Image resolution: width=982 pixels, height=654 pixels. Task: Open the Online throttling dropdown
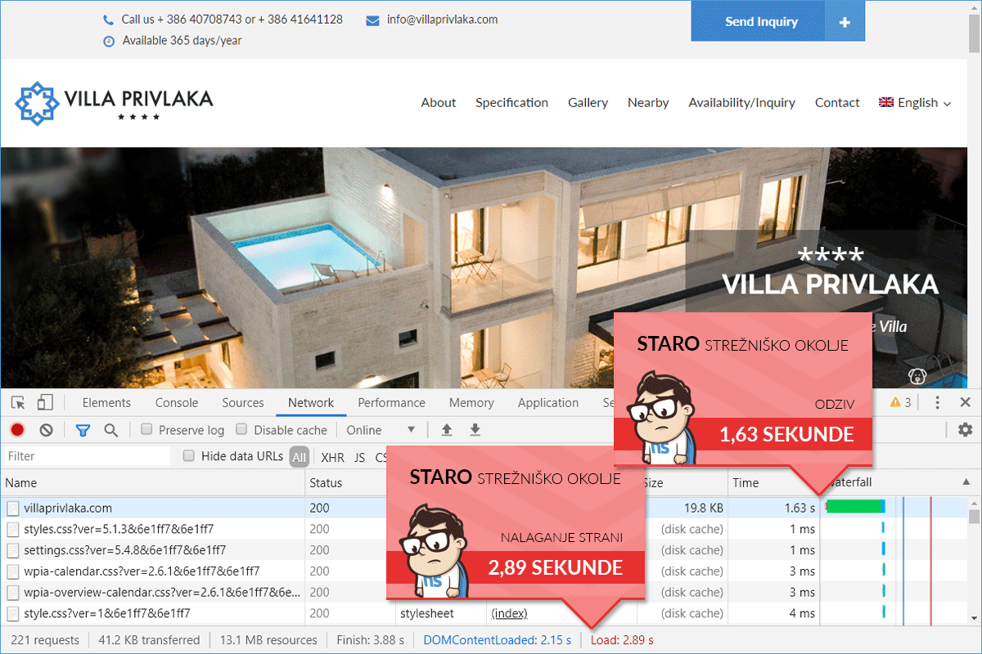[x=381, y=430]
